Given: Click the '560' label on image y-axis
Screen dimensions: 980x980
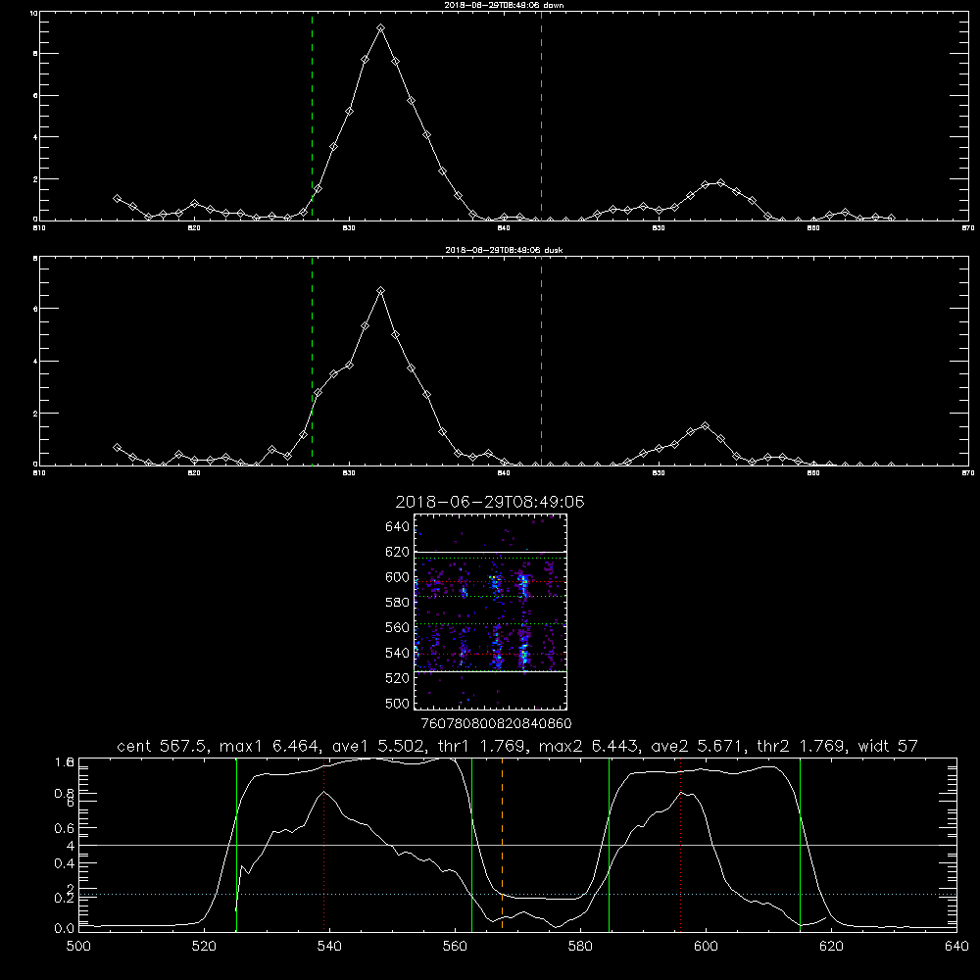Looking at the screenshot, I should coord(398,627).
